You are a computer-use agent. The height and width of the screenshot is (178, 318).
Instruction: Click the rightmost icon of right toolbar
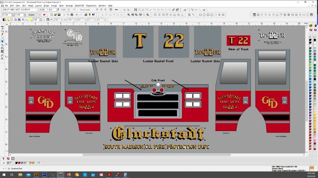click(x=311, y=15)
